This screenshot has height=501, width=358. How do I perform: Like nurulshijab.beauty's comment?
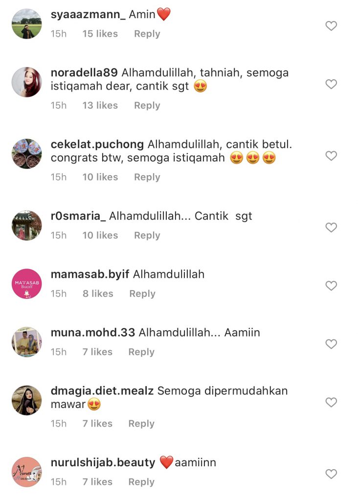coord(331,474)
